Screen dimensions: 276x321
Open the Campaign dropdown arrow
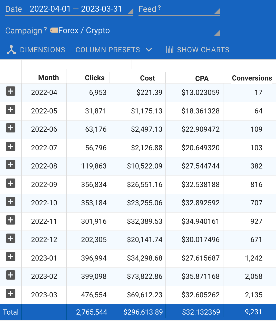point(217,33)
